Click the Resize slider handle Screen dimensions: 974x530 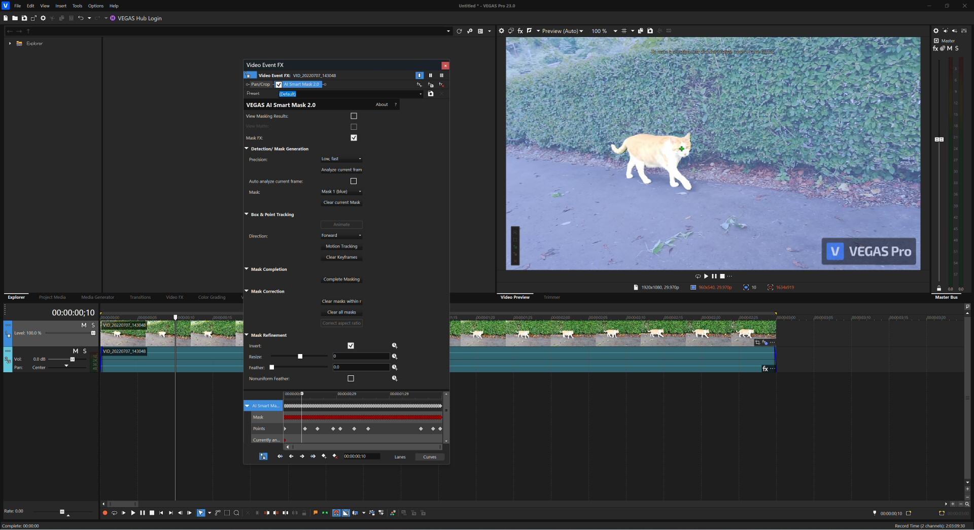pyautogui.click(x=300, y=357)
